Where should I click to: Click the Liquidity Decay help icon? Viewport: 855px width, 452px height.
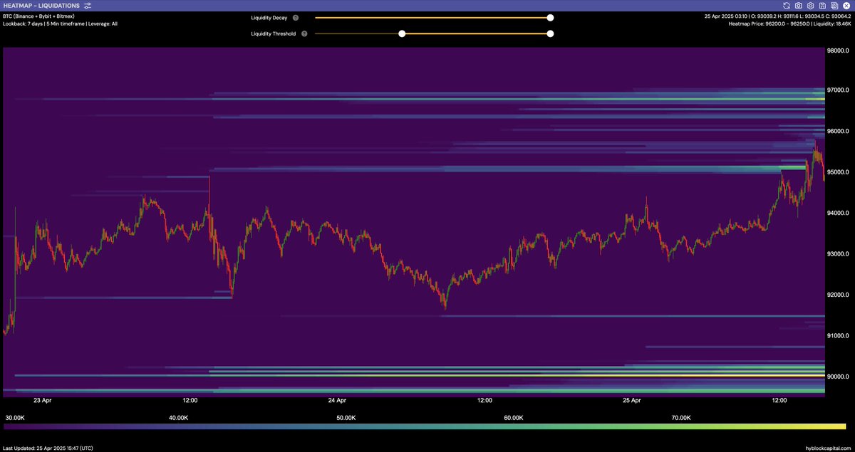[x=296, y=17]
